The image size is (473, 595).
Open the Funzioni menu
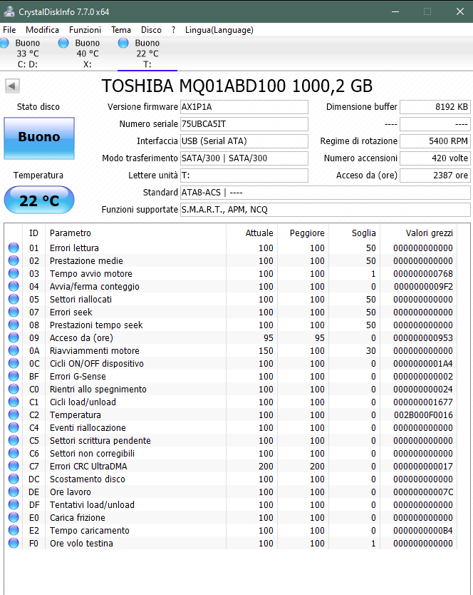click(85, 29)
